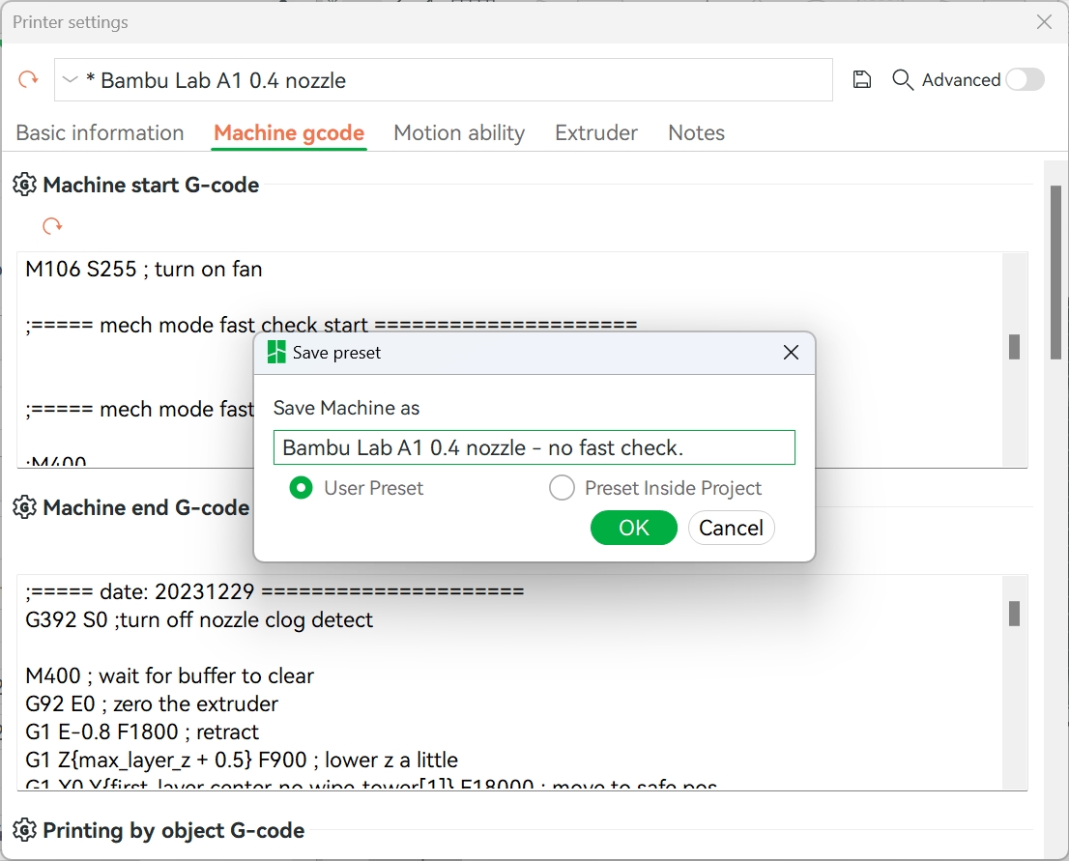Toggle the Advanced mode switch
This screenshot has width=1069, height=861.
(1026, 80)
